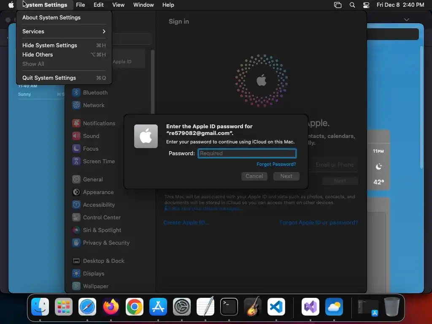Click the Wallpaper icon in the sidebar
The height and width of the screenshot is (324, 432).
point(76,286)
